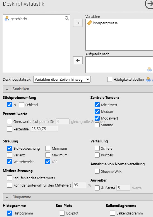Click the nominal icon beside geschlecht
Viewport: 153px width, 217px height.
point(7,18)
